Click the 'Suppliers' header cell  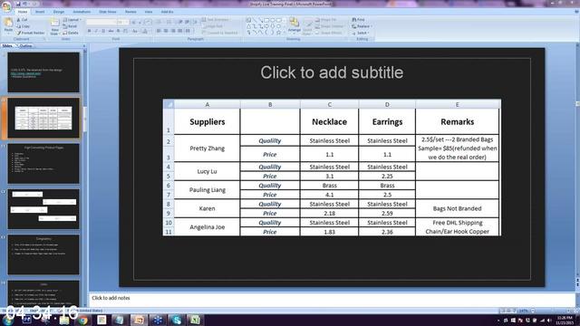coord(208,121)
